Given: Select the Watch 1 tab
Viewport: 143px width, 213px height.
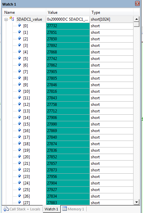Looking at the screenshot, I should coord(51,209).
